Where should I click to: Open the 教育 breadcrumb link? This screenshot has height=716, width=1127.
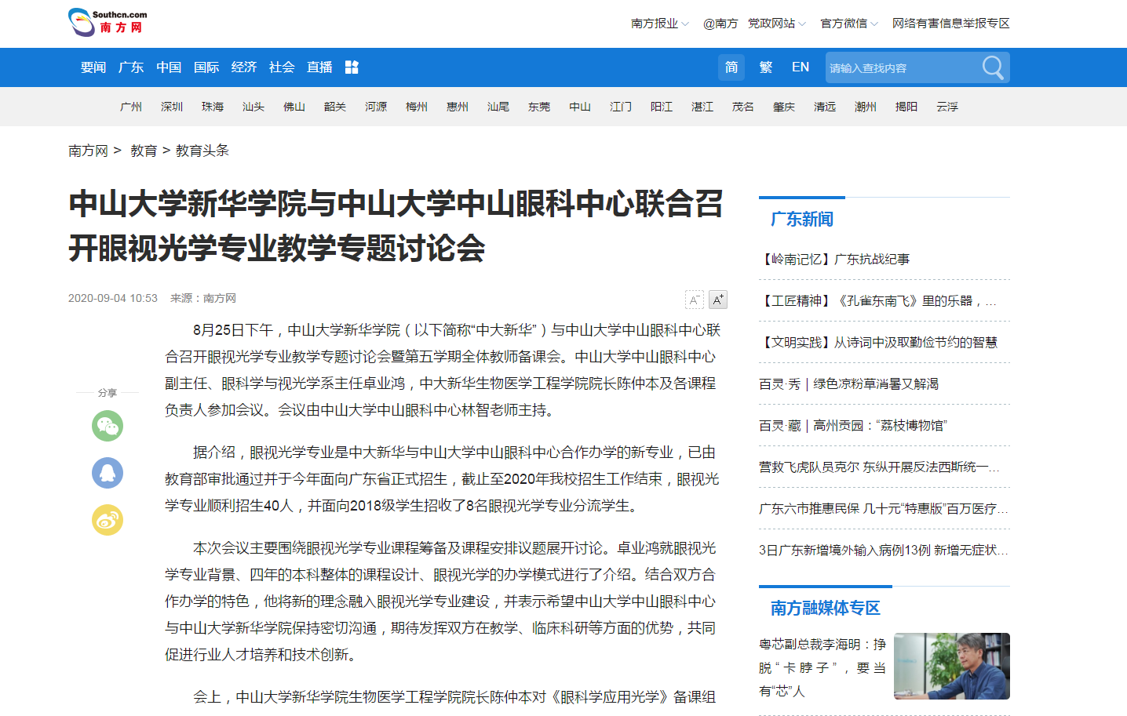point(144,151)
